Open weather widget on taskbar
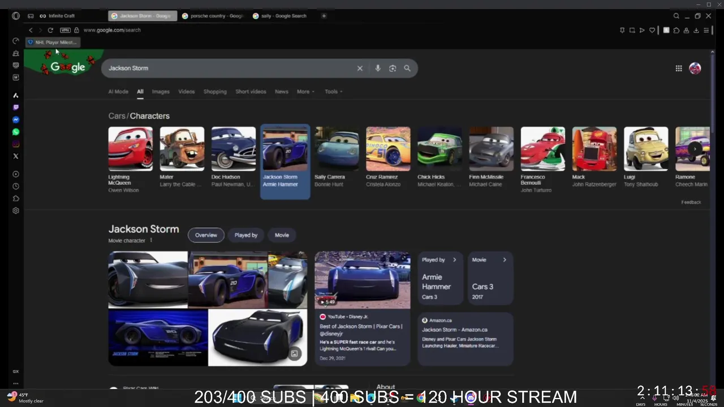 (25, 398)
